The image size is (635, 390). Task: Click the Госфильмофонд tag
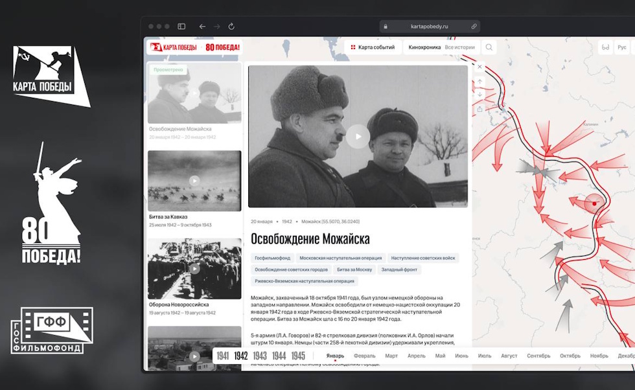(272, 258)
